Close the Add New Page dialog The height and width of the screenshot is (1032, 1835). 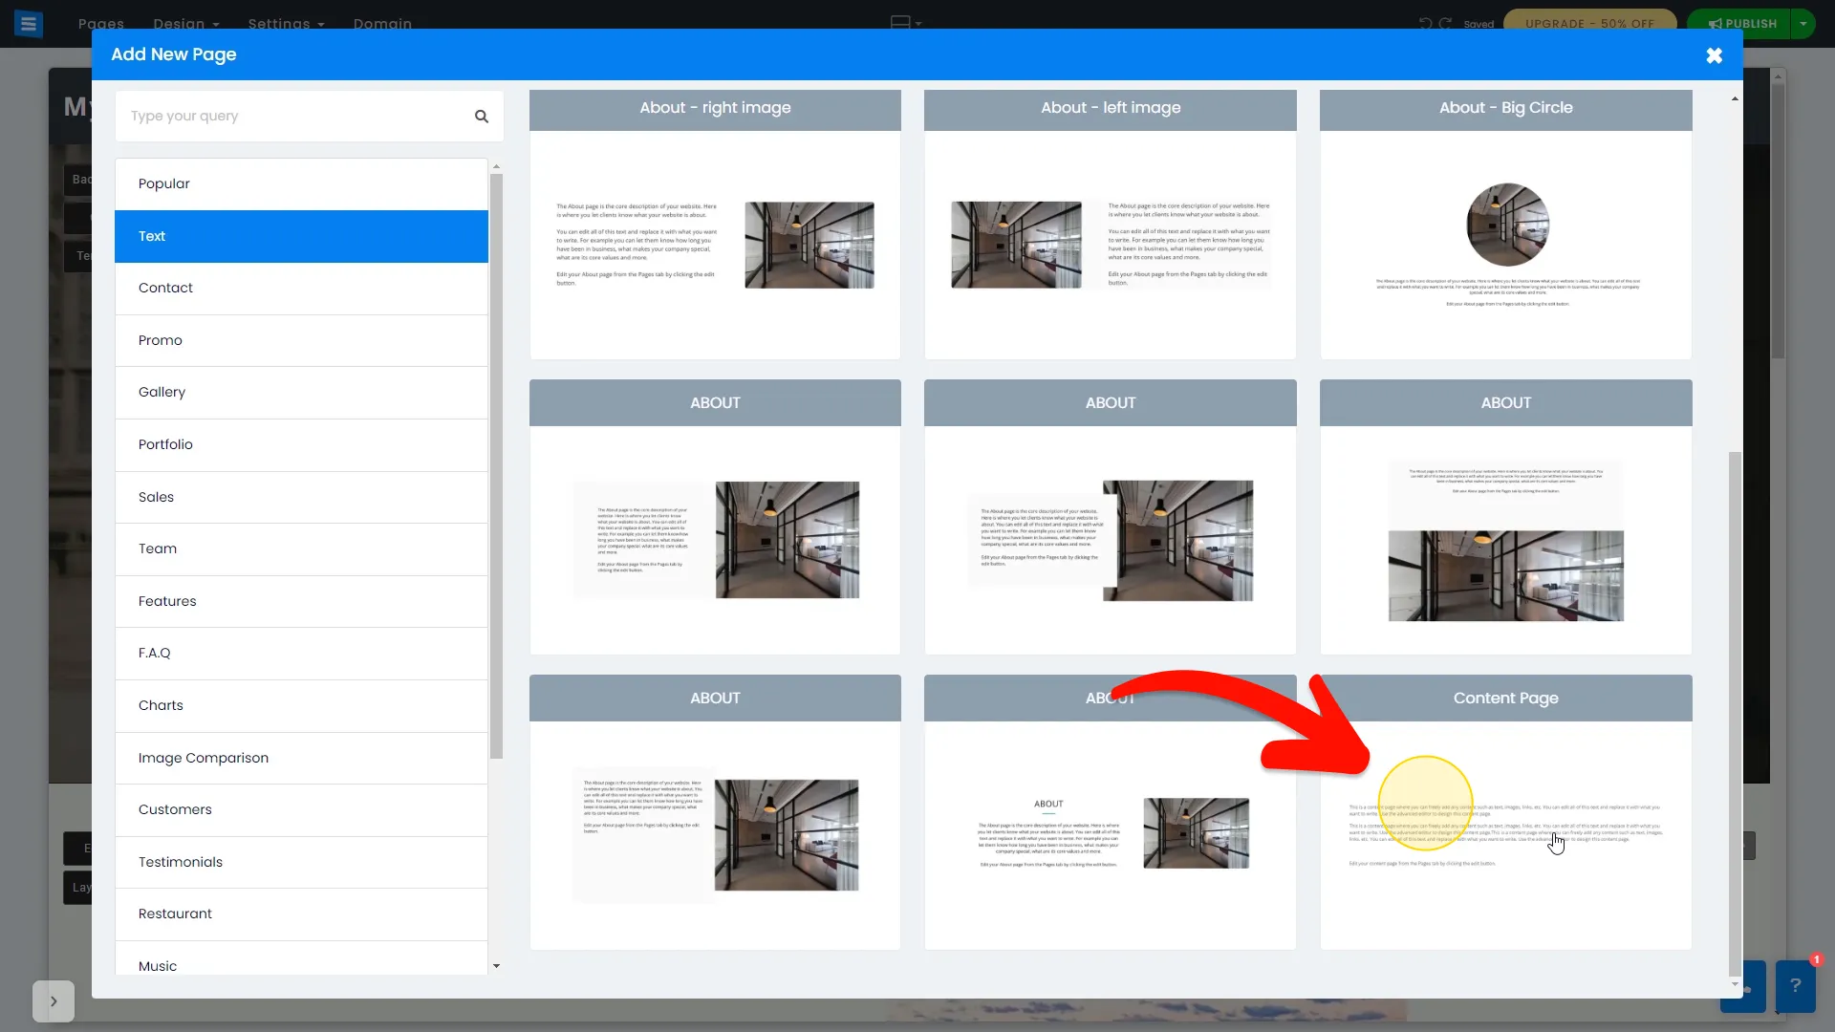[1714, 55]
